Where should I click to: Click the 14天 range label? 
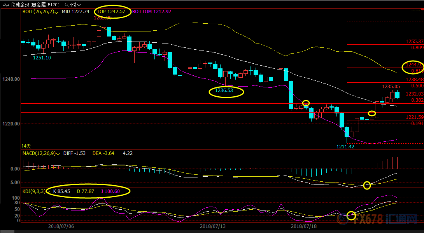pyautogui.click(x=26, y=146)
